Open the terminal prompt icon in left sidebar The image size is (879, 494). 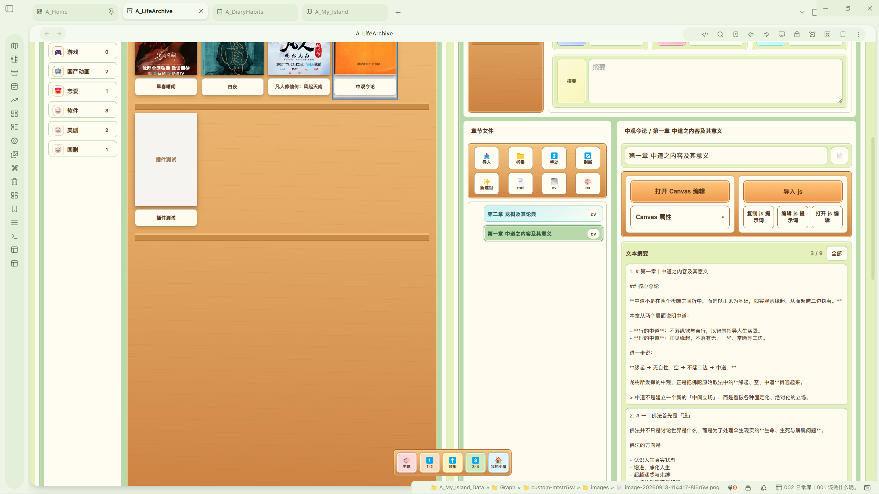click(14, 236)
